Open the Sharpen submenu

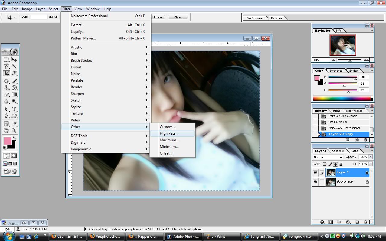(x=106, y=94)
